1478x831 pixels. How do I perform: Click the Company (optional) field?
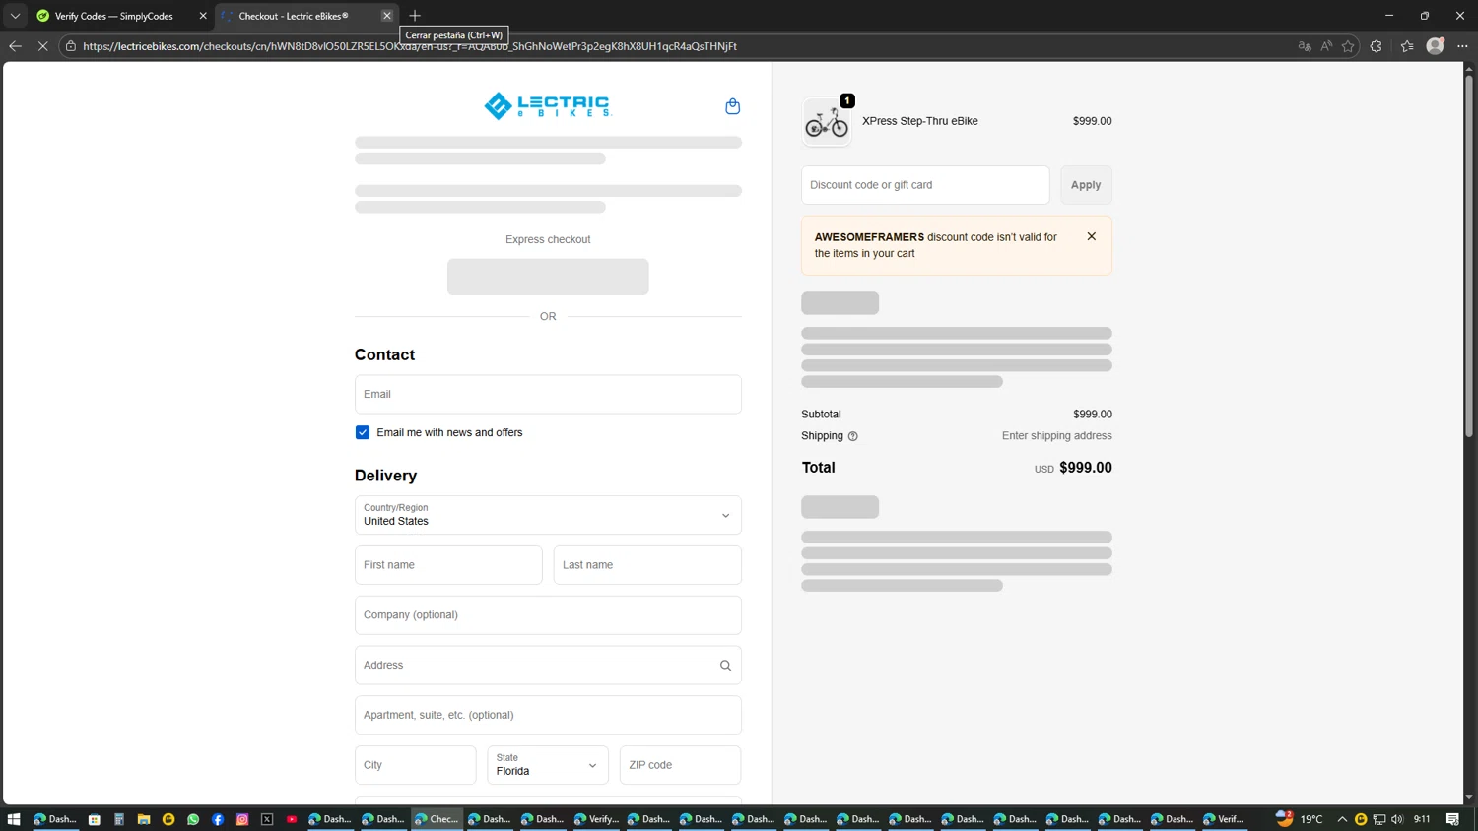click(548, 615)
